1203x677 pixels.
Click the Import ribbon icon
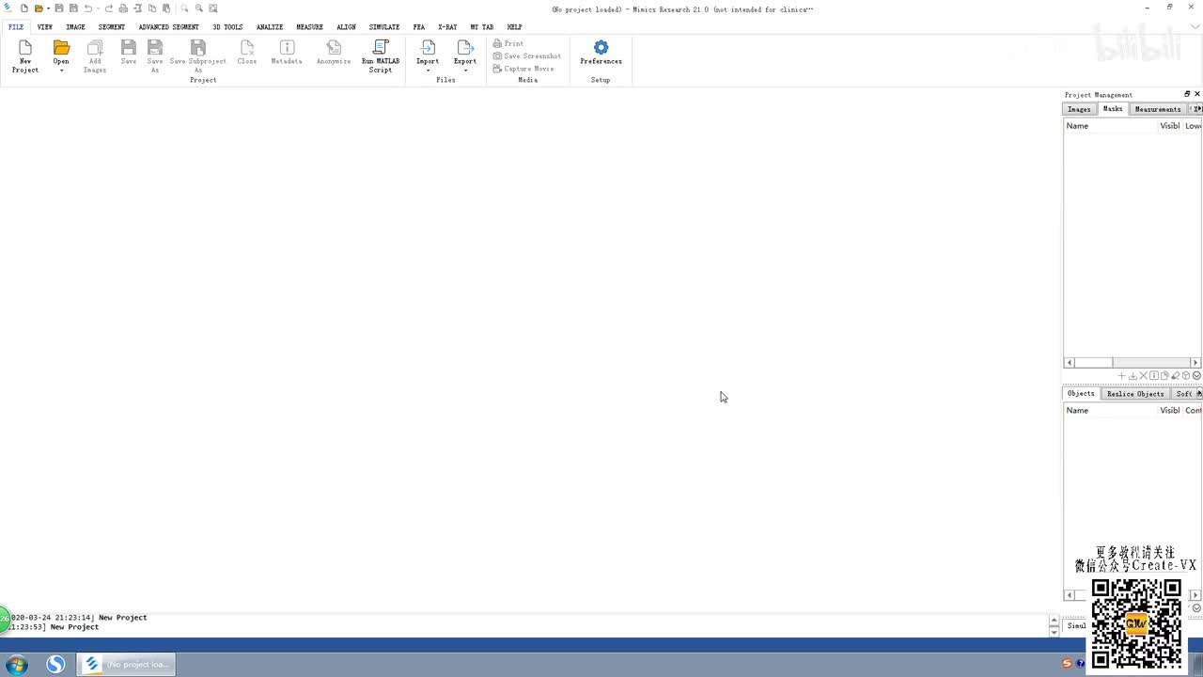click(428, 48)
